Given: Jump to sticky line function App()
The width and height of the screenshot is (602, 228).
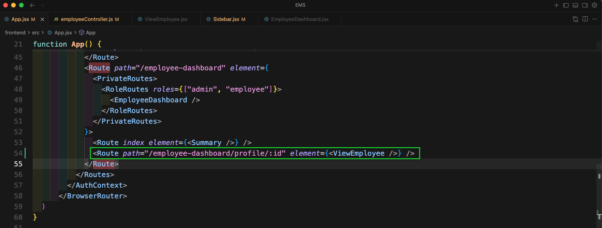Looking at the screenshot, I should (67, 44).
